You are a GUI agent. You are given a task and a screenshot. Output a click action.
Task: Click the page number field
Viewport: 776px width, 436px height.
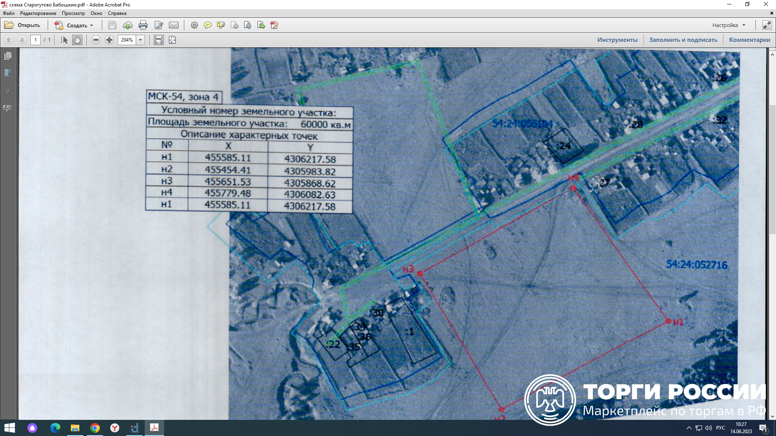pyautogui.click(x=36, y=40)
